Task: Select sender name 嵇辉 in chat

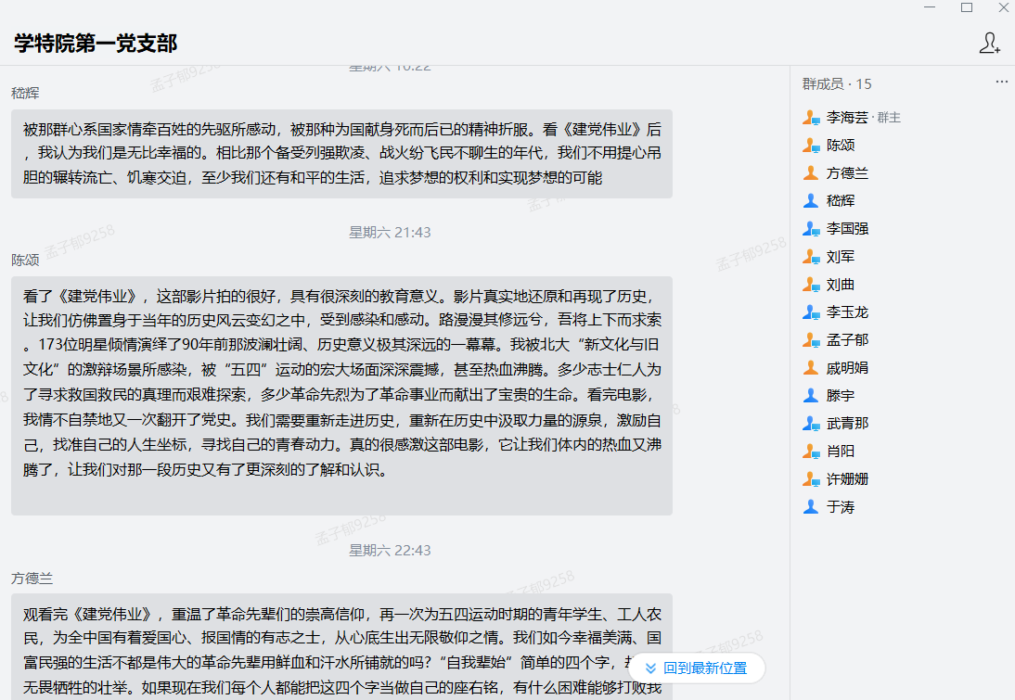Action: point(25,94)
